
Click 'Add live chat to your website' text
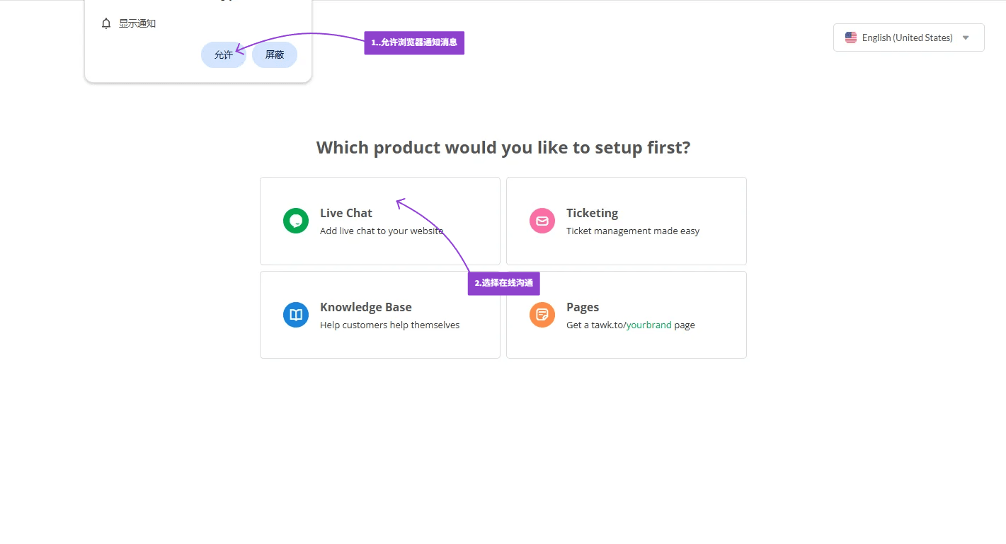(x=381, y=231)
